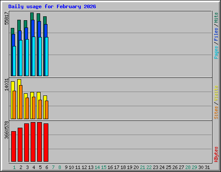Click the orange Sites bar for day 5
The height and width of the screenshot is (172, 221).
[x=40, y=109]
